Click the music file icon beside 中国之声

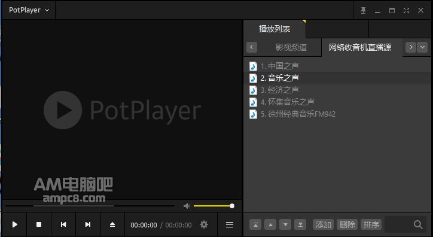[253, 66]
